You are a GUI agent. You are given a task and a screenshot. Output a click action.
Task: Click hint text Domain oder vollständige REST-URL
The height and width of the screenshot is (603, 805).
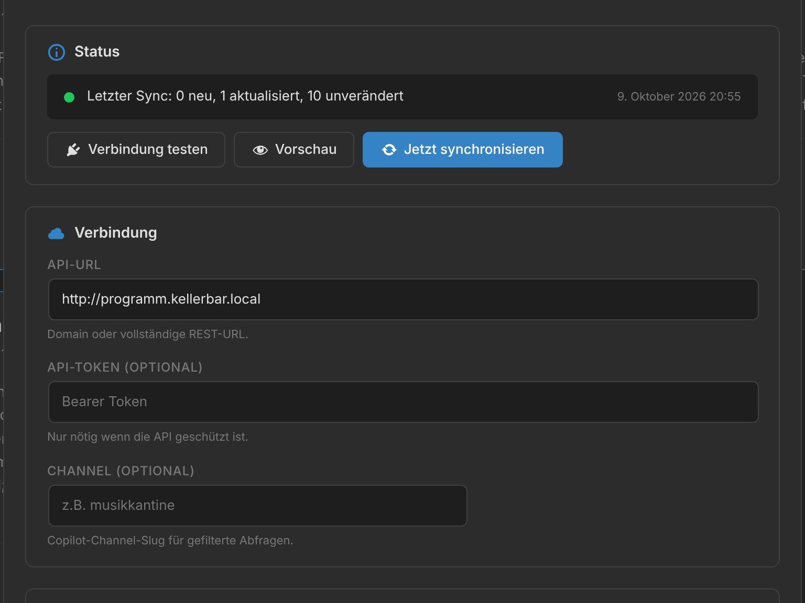pyautogui.click(x=148, y=334)
